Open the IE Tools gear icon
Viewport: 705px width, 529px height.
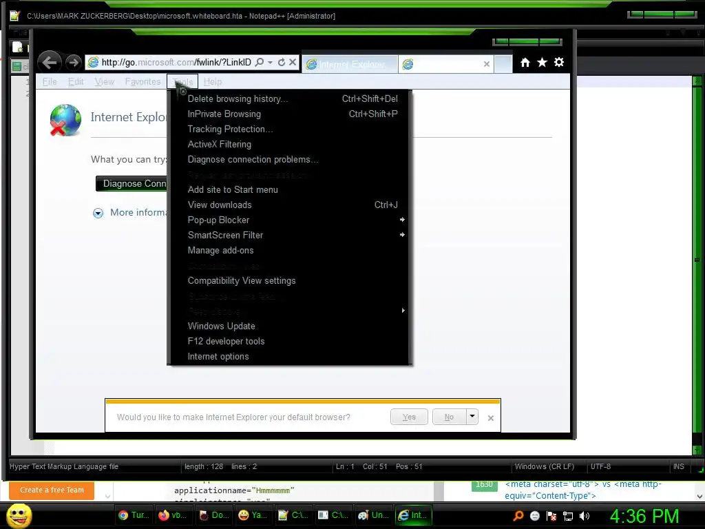pos(559,62)
